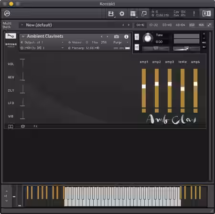215x214 pixels.
Task: Open the instrument settings gear page
Action: 23,126
